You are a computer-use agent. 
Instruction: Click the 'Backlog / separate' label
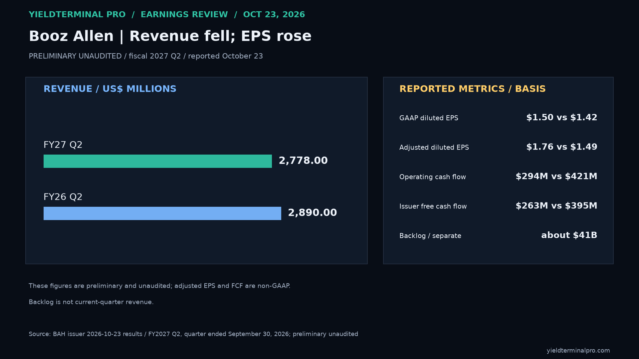tap(430, 236)
